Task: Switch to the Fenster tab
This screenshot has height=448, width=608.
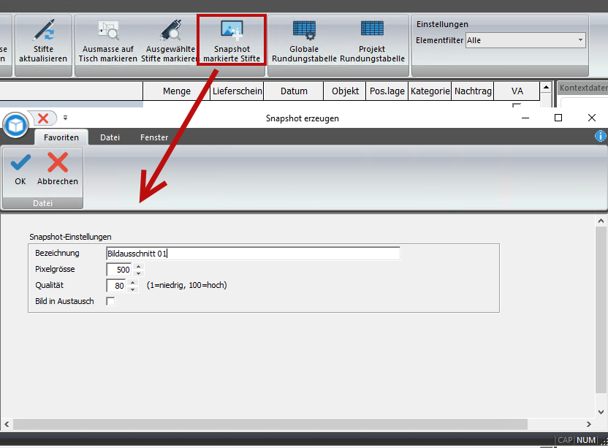Action: click(154, 137)
